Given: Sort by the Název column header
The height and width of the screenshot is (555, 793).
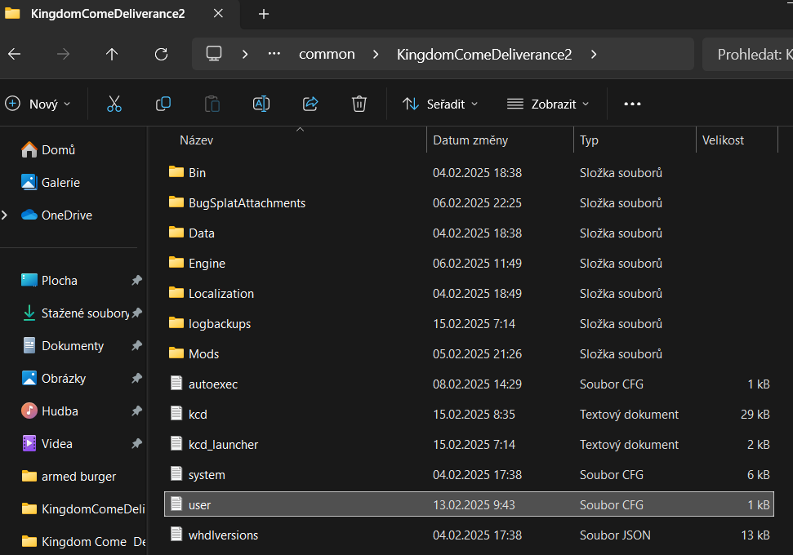Looking at the screenshot, I should [196, 140].
